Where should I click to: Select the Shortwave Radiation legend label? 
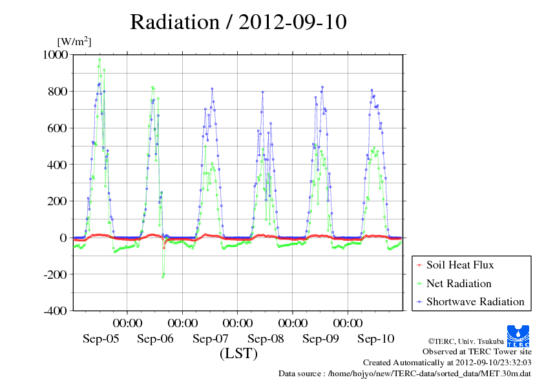(475, 302)
